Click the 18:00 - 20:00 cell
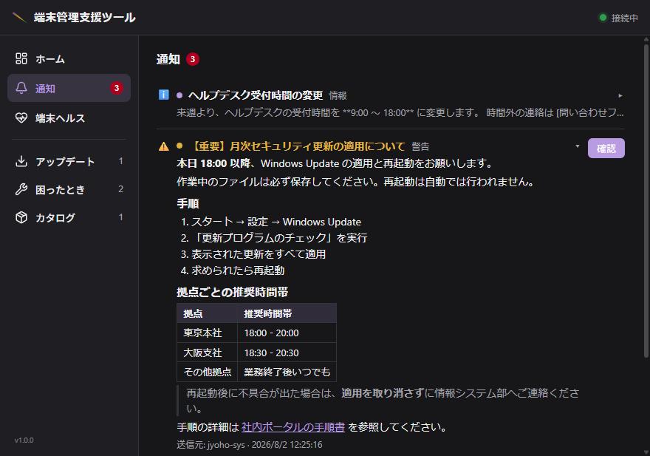Screen dimensions: 650x456 [x=287, y=333]
